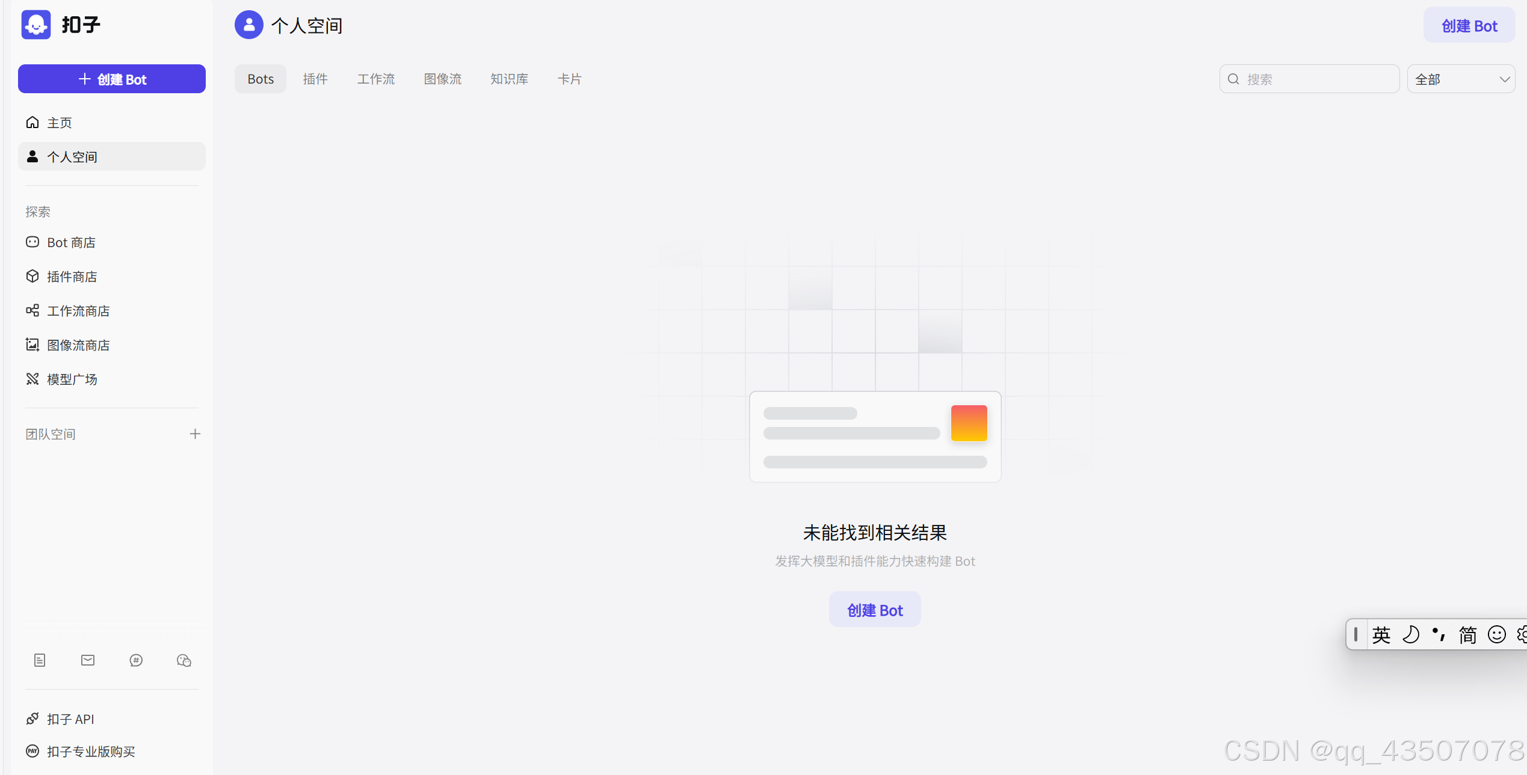The width and height of the screenshot is (1527, 775).
Task: Click the WeChat icon in sidebar
Action: [184, 660]
